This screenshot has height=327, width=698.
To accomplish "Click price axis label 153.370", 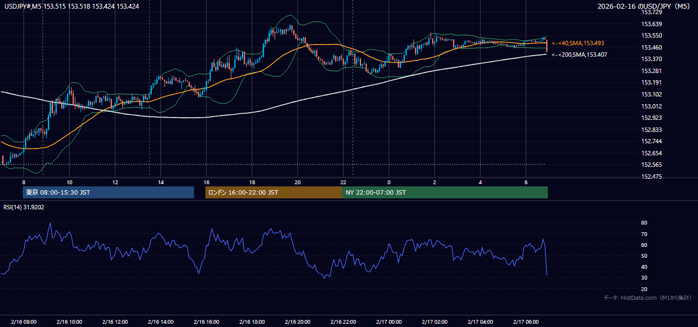I will click(x=652, y=59).
